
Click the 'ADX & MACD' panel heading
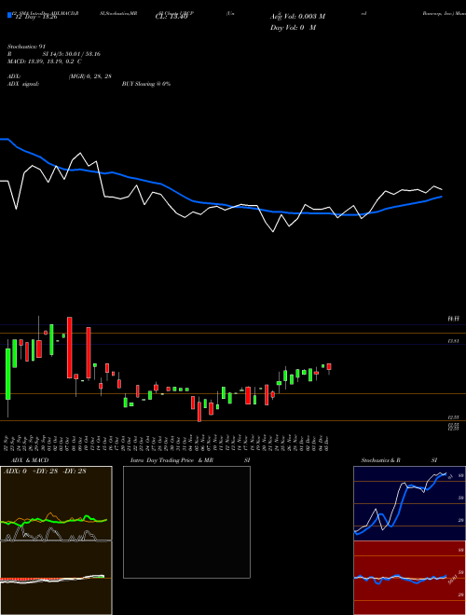click(x=30, y=460)
